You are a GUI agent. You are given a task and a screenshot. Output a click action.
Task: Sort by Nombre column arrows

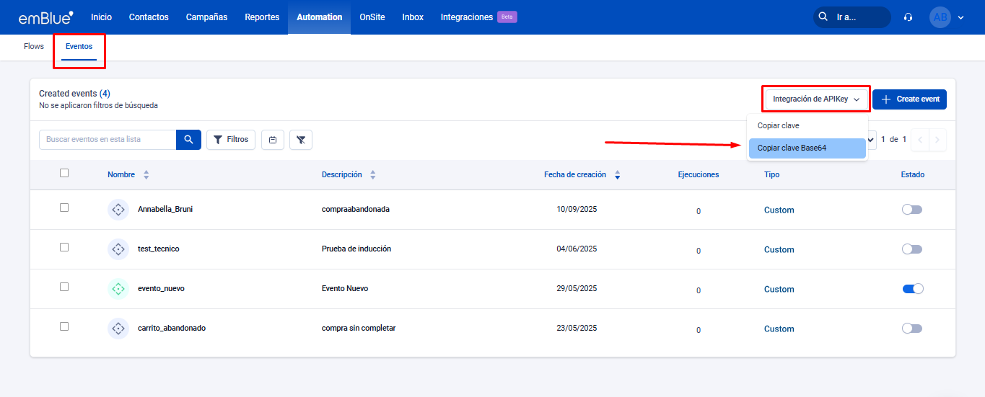[x=146, y=175]
